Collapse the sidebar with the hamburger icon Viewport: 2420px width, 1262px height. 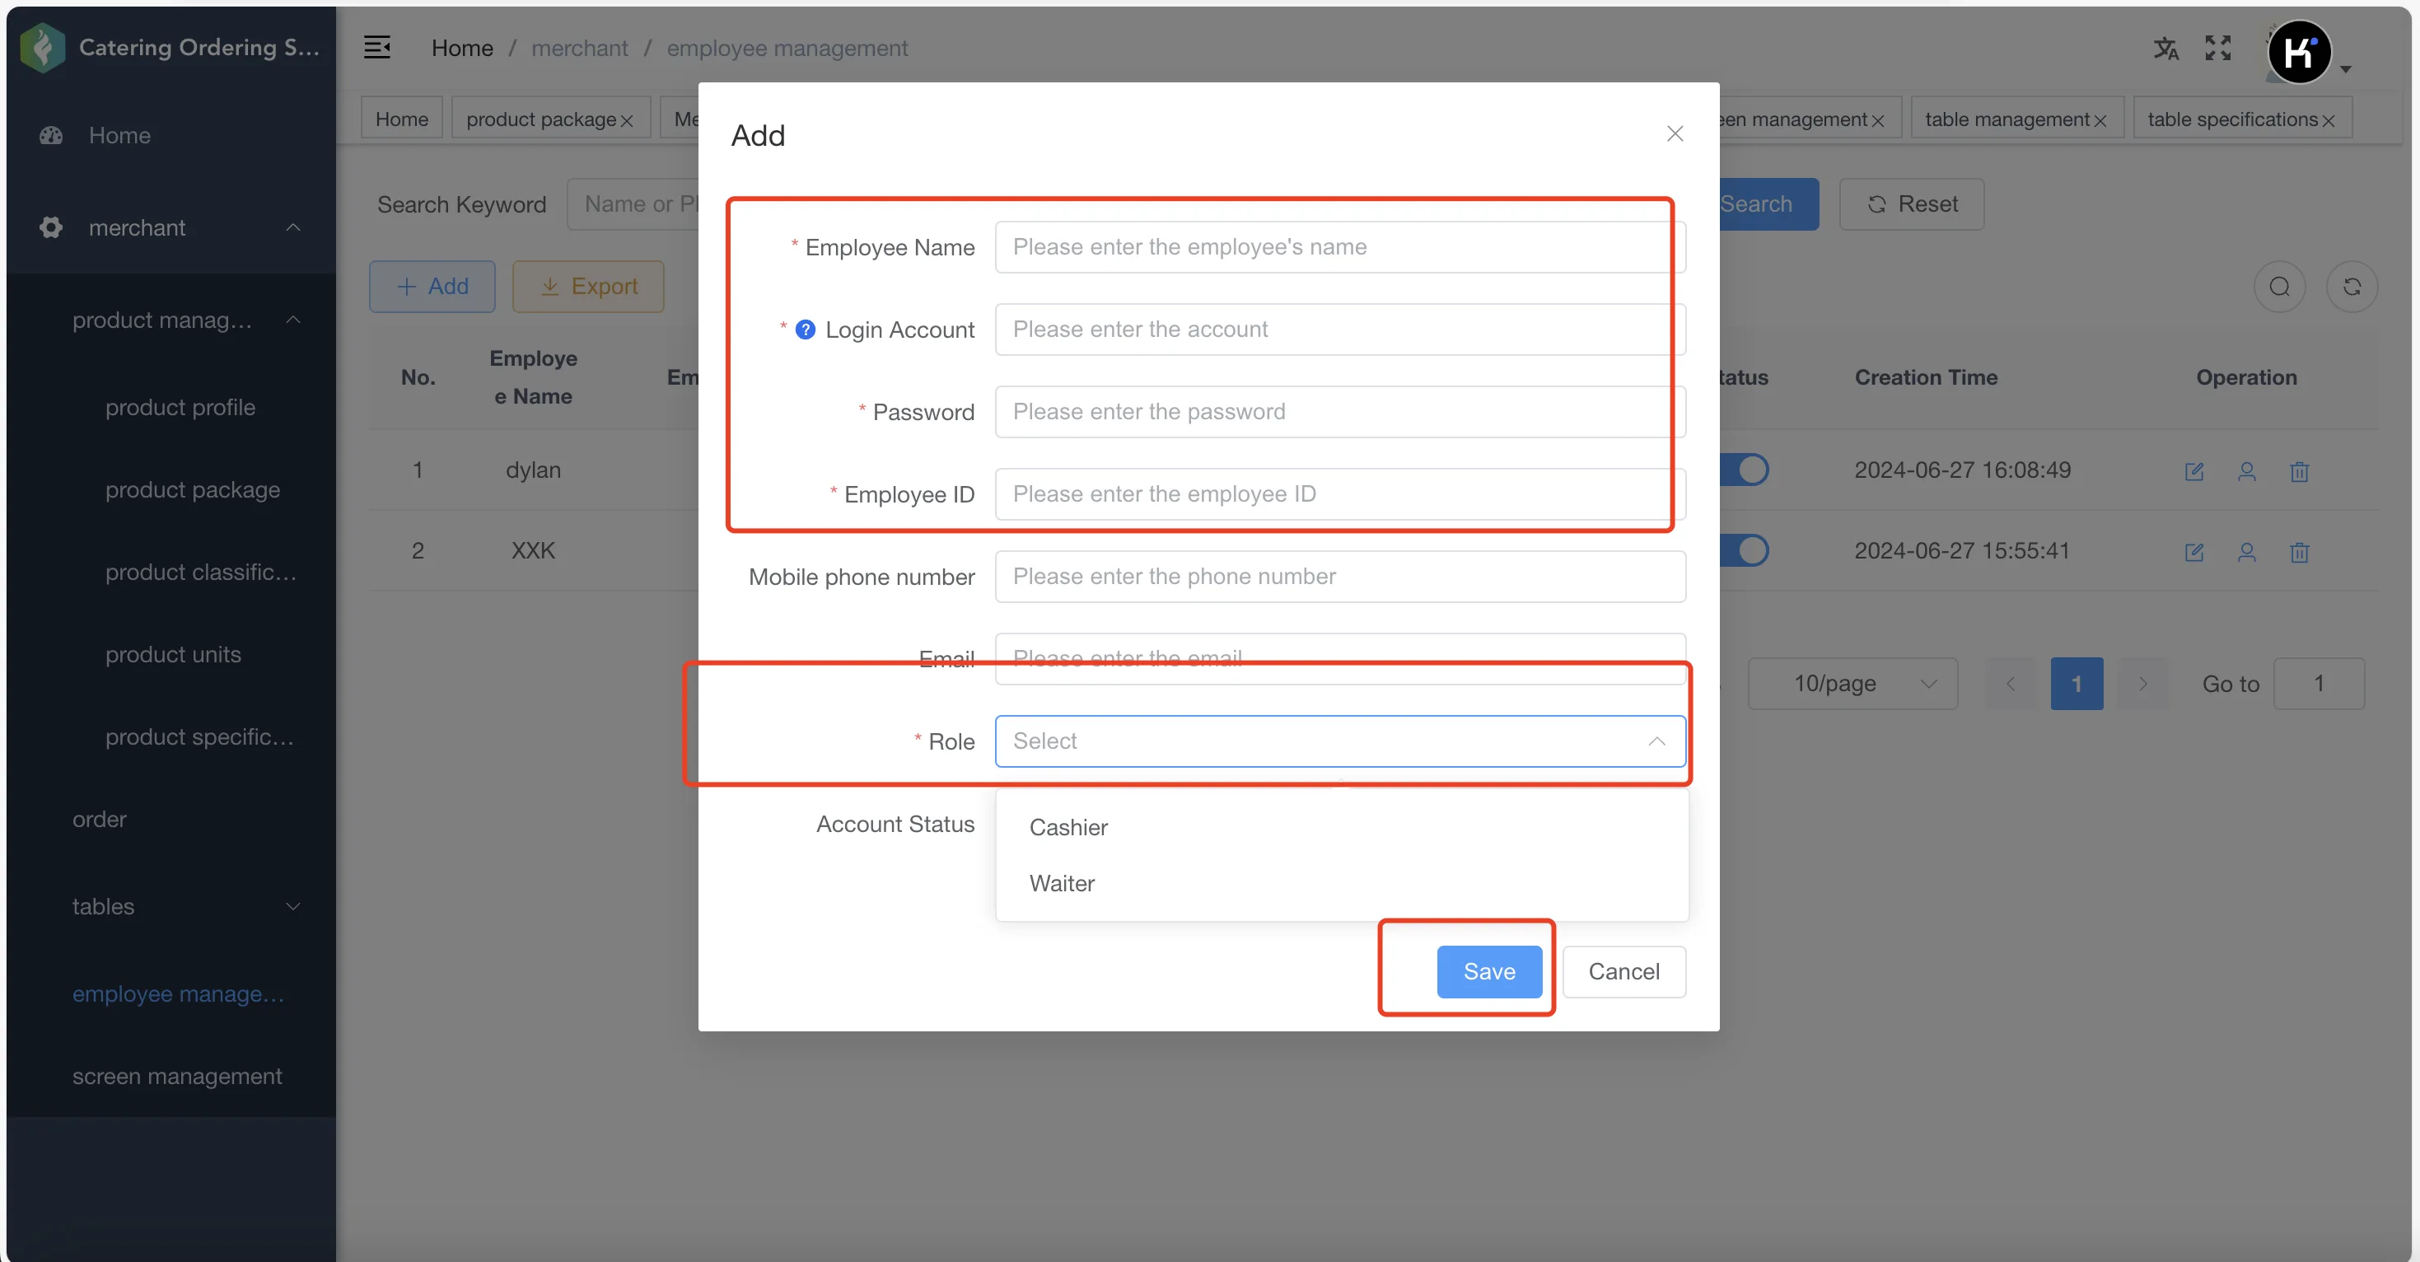[x=376, y=47]
